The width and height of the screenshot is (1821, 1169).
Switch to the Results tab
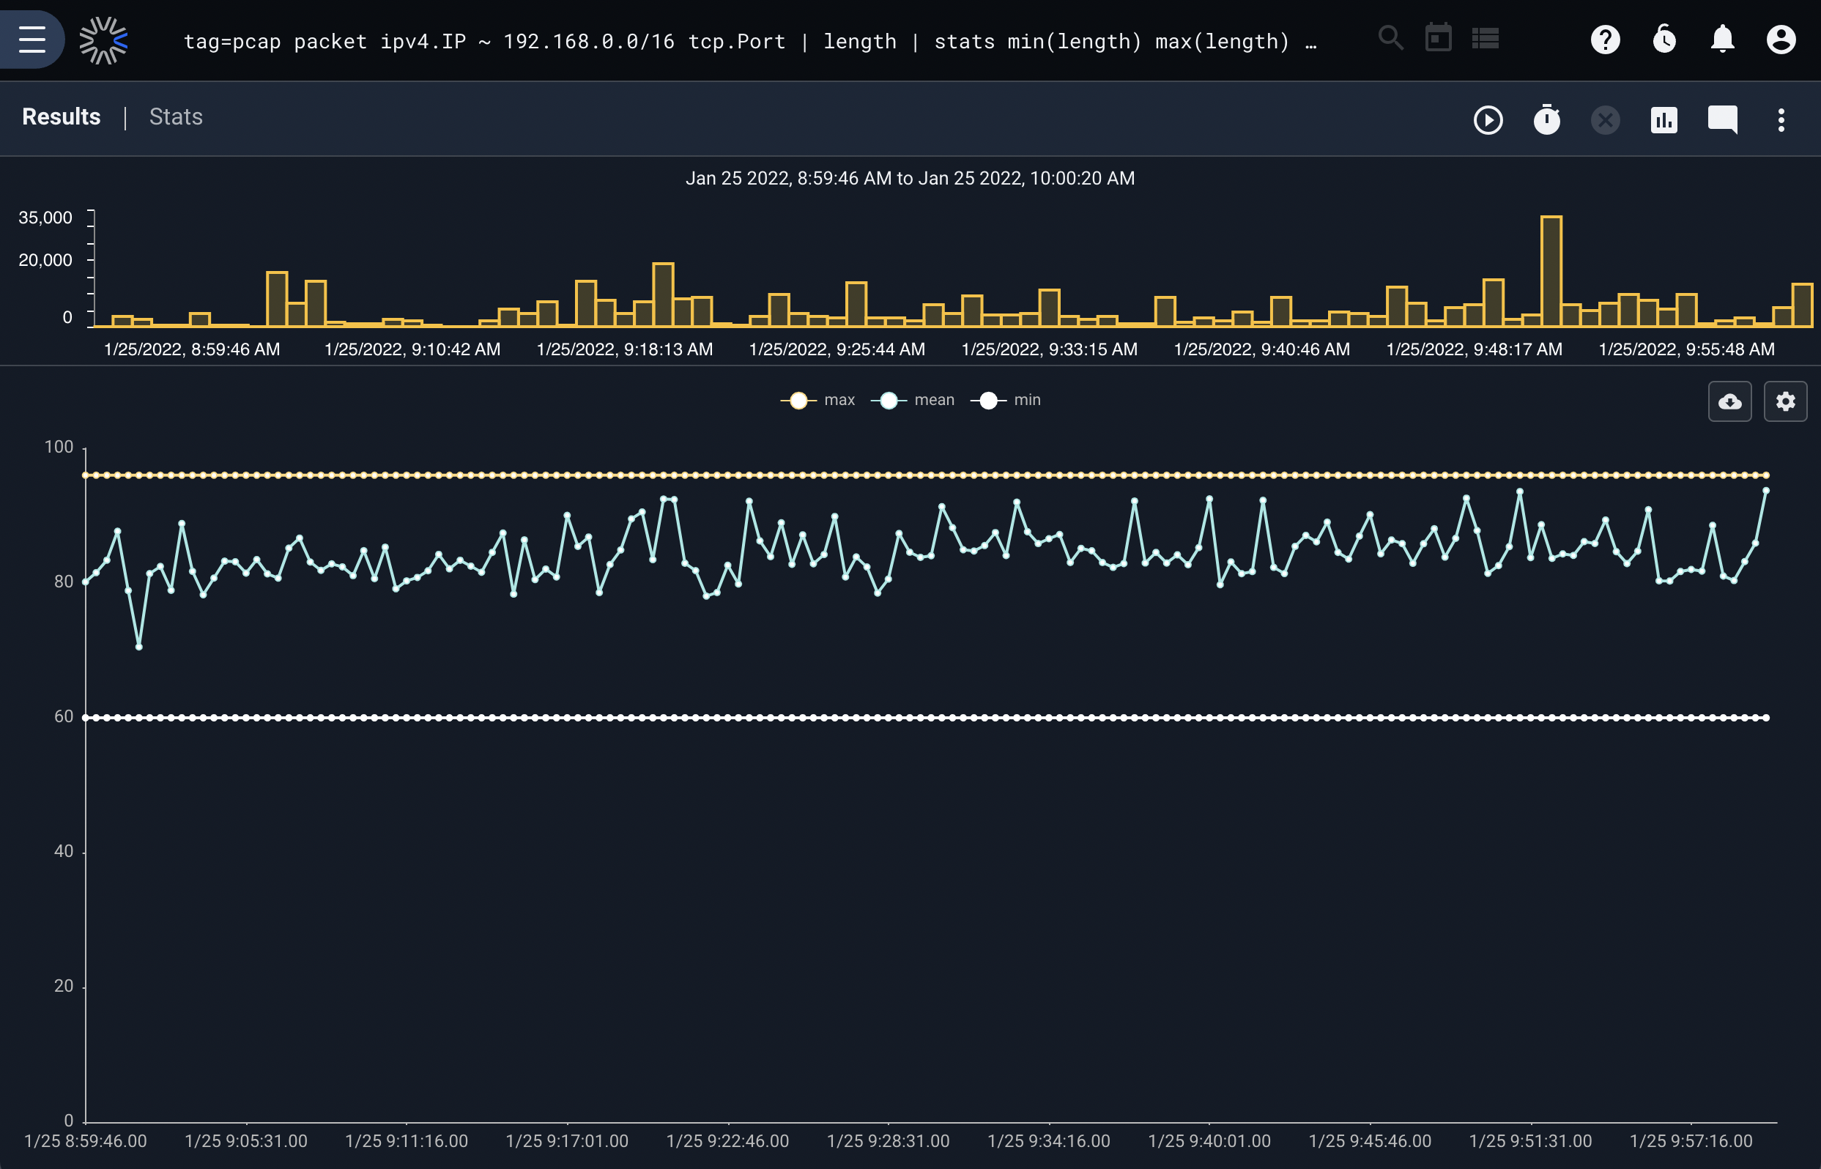[62, 117]
